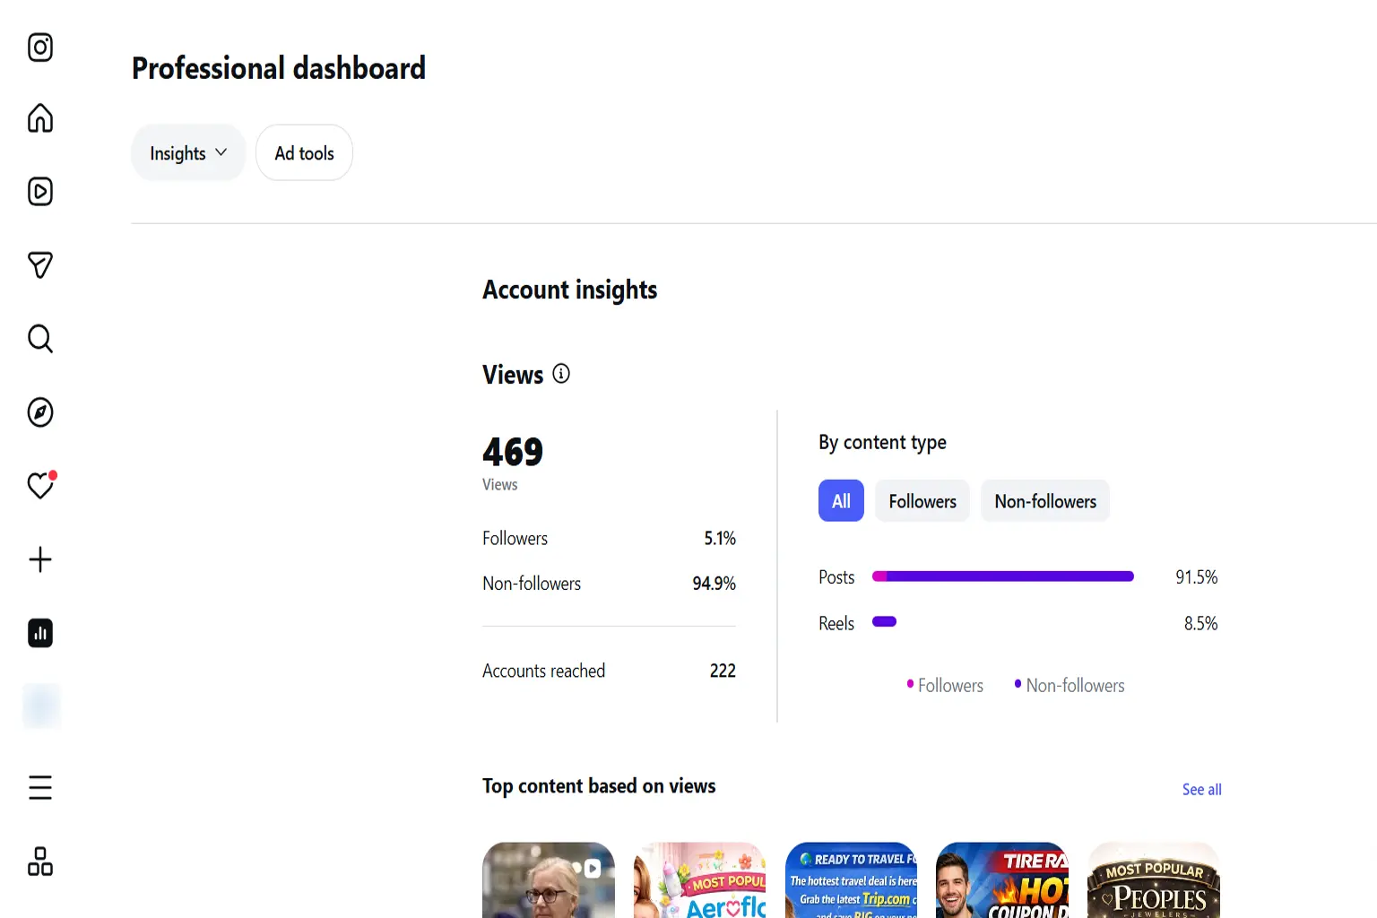Open the Professional dashboard chart icon
The height and width of the screenshot is (918, 1377).
40,633
